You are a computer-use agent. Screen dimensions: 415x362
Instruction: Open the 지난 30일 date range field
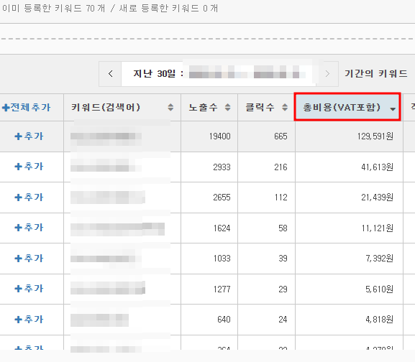tap(219, 74)
